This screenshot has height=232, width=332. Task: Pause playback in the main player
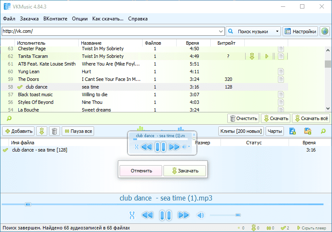point(166,215)
